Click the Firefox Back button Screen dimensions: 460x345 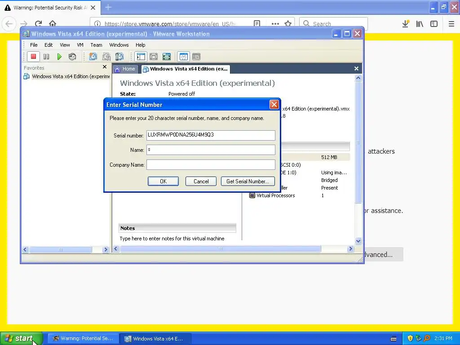(9, 24)
